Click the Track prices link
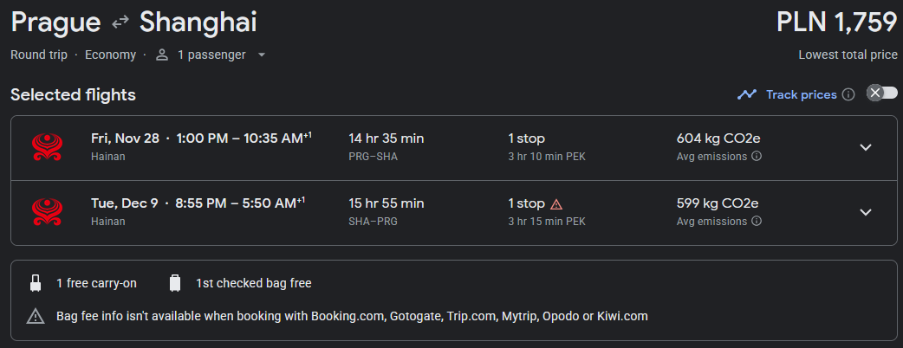 point(801,94)
